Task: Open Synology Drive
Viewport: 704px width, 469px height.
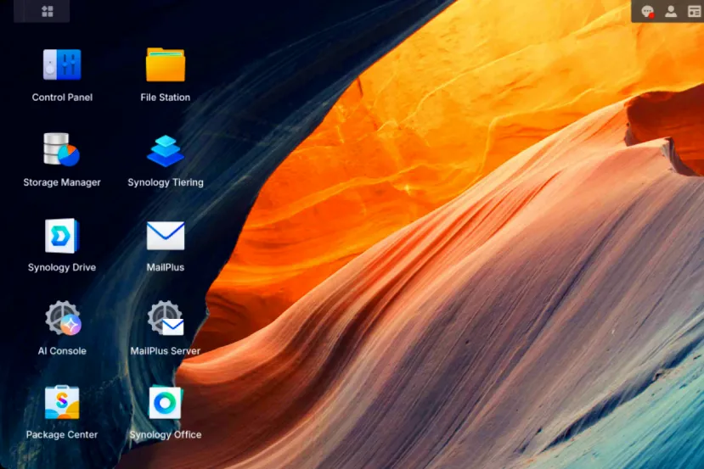Action: click(x=62, y=236)
